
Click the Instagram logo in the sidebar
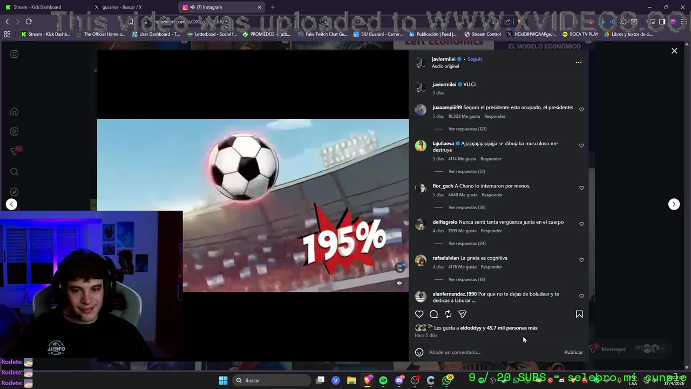(15, 54)
